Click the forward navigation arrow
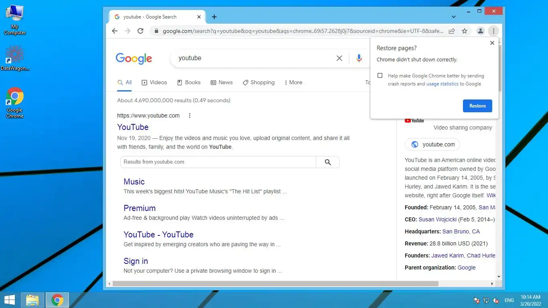The height and width of the screenshot is (308, 548). coord(128,31)
